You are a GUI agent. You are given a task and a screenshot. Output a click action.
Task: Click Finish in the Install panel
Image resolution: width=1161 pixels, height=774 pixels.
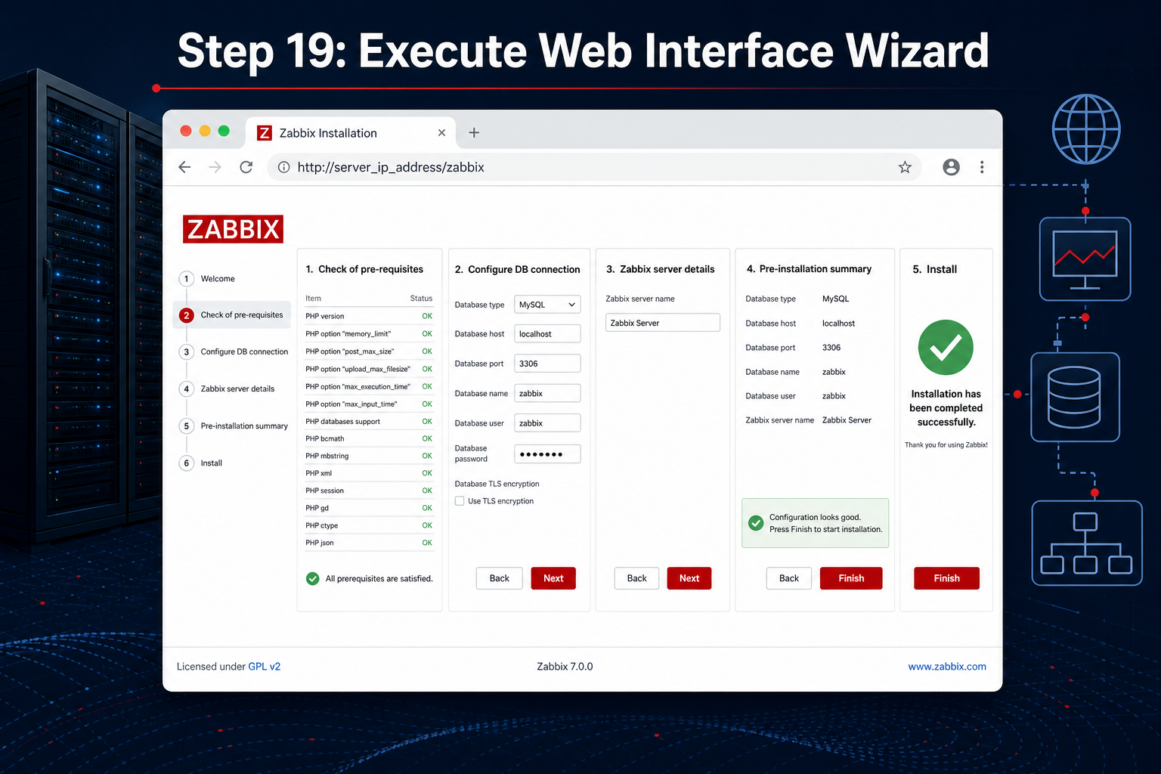(x=946, y=578)
